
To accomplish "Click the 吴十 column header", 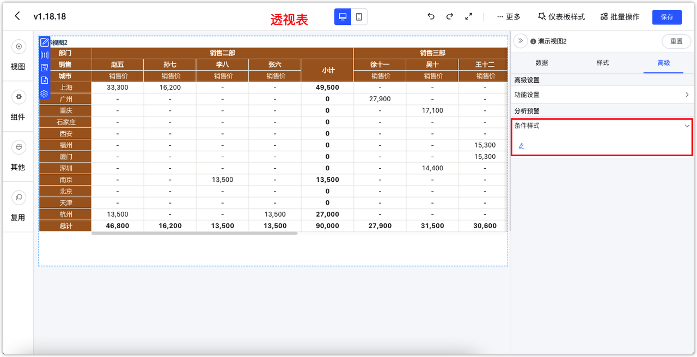I will 432,64.
